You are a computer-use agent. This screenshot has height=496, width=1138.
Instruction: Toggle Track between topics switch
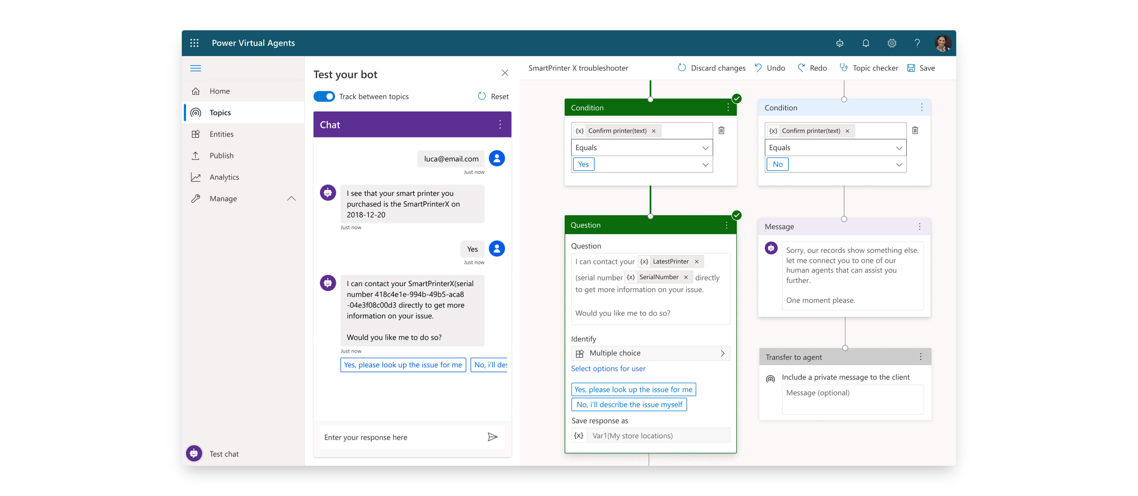click(x=324, y=96)
